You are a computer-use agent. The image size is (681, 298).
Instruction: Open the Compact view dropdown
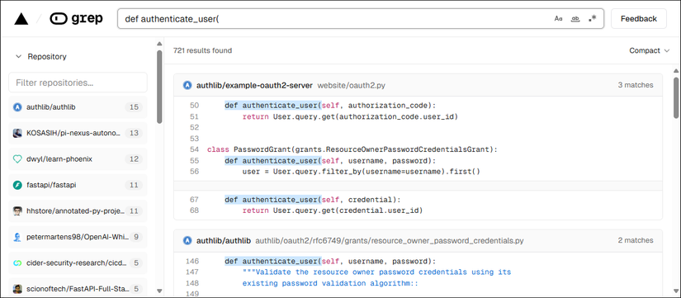(x=650, y=51)
